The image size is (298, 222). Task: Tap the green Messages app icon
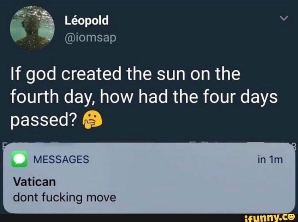pyautogui.click(x=19, y=159)
